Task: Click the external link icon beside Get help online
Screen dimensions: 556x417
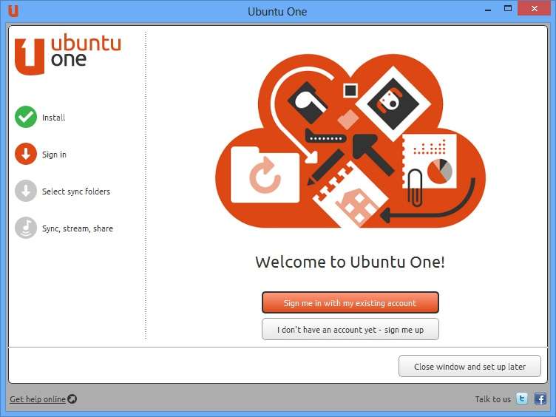Action: 72,399
